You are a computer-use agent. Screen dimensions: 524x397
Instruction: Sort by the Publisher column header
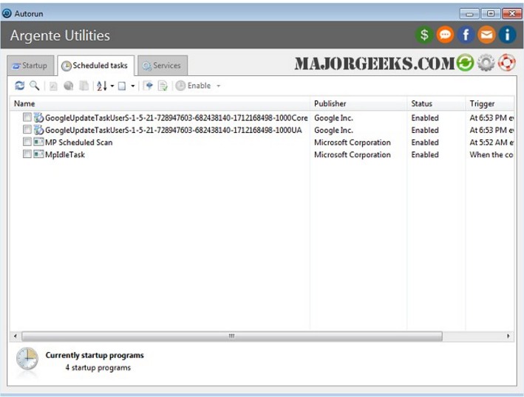click(x=358, y=104)
